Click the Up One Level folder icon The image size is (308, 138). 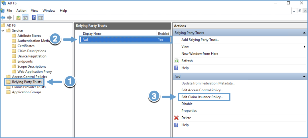[x=19, y=18]
